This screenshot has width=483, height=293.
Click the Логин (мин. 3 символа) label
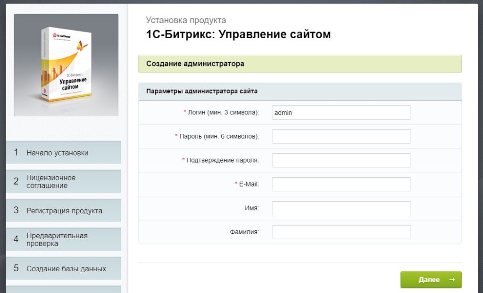221,112
